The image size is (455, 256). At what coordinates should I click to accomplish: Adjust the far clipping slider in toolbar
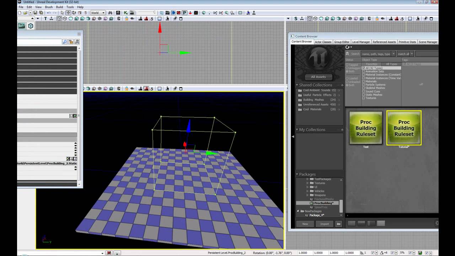pos(146,13)
